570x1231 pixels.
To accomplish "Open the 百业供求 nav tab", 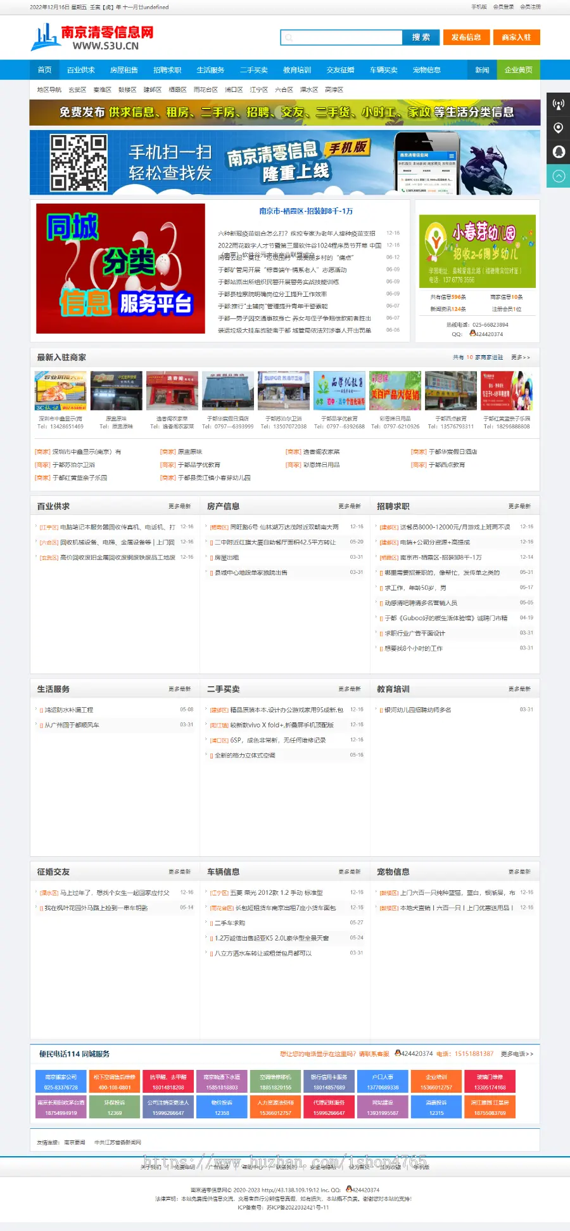I will [x=81, y=70].
